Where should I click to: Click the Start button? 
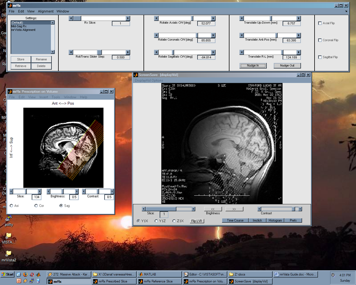coord(8,274)
